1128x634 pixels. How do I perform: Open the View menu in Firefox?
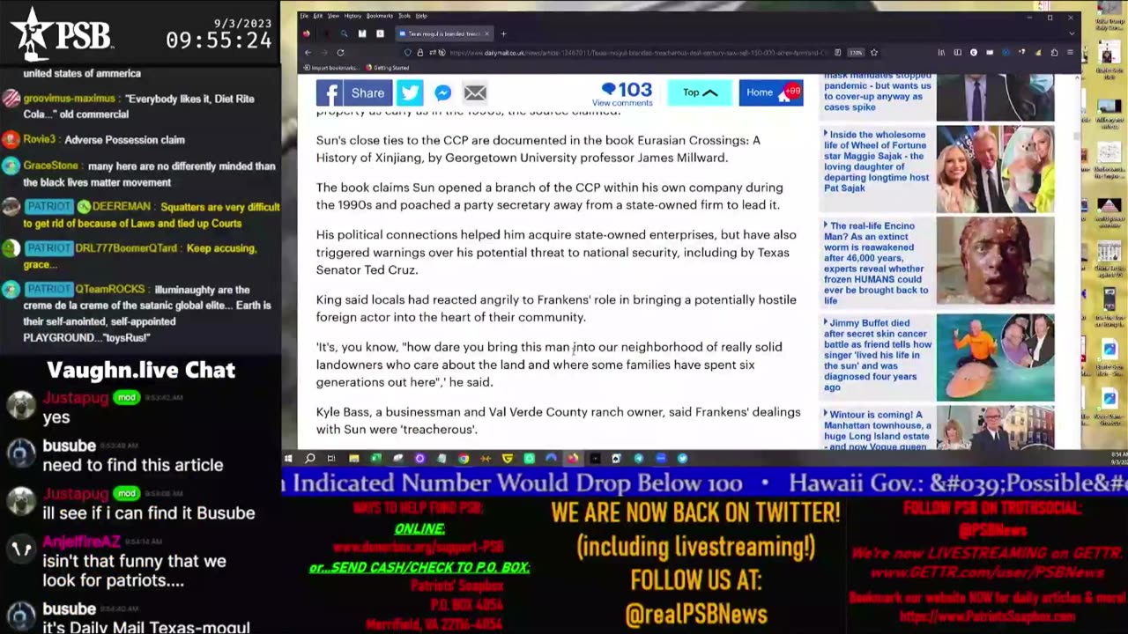click(333, 16)
